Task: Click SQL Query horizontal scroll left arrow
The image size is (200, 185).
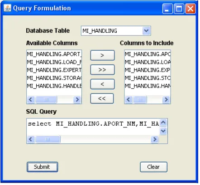Action: 31,139
